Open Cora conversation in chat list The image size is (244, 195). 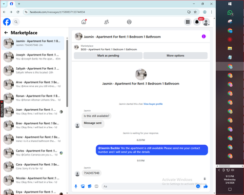(x=33, y=166)
